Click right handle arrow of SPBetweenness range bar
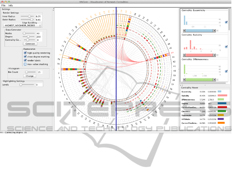The height and width of the screenshot is (176, 236). pos(215,80)
